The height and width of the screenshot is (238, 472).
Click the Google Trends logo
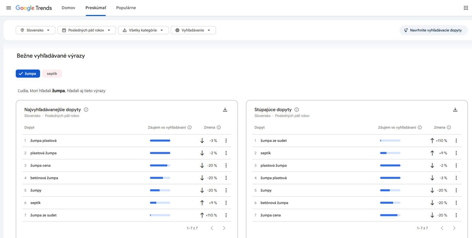click(34, 8)
